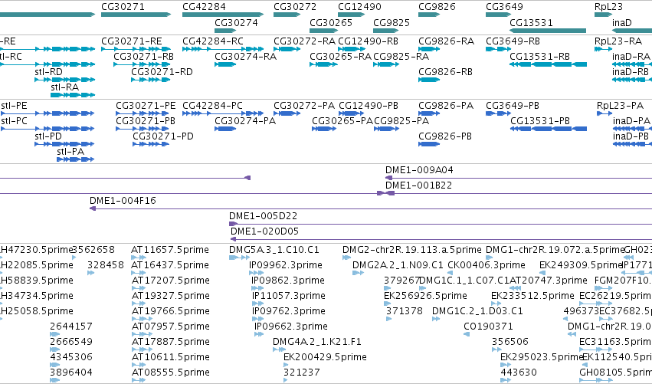The height and width of the screenshot is (384, 652).
Task: Select the CG30272 gene feature
Action: [x=287, y=15]
